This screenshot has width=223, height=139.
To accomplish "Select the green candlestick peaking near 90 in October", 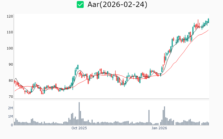I will click(78, 67).
